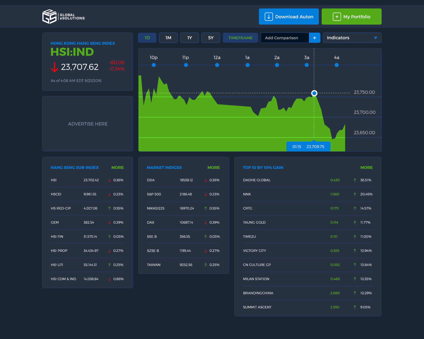Viewport: 424px width, 339px height.
Task: Select the 1Y range tab
Action: click(189, 38)
